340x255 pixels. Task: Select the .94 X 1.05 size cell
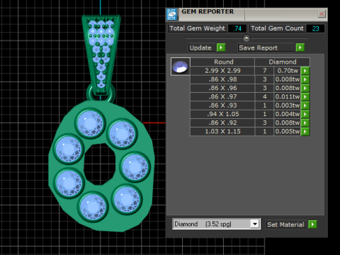pyautogui.click(x=222, y=114)
